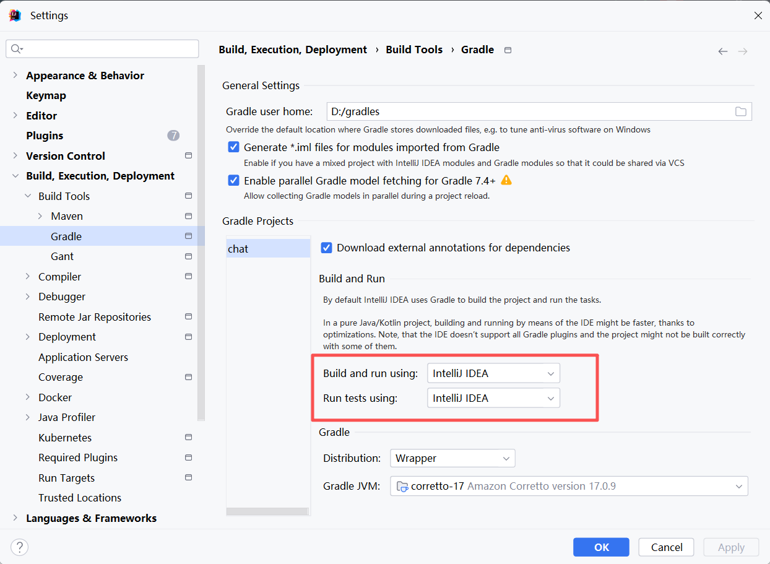This screenshot has height=564, width=770.
Task: Click the OK button
Action: [x=601, y=547]
